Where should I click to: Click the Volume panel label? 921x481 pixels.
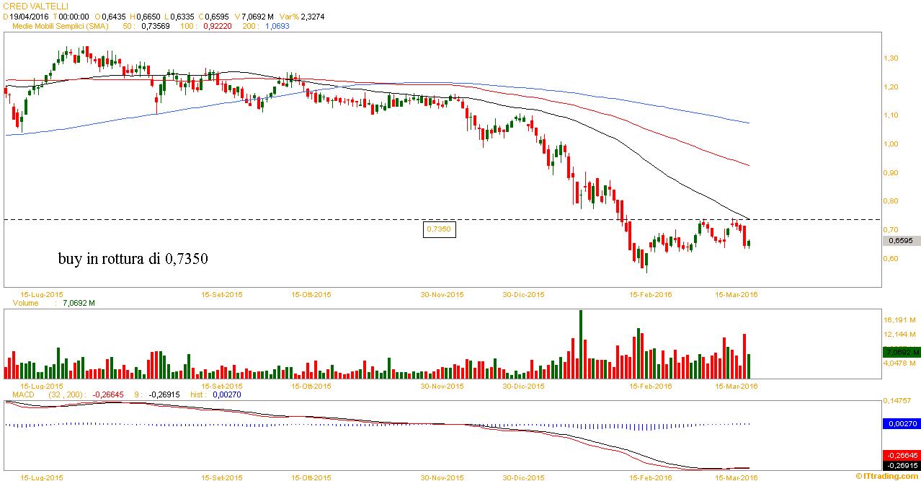point(25,304)
